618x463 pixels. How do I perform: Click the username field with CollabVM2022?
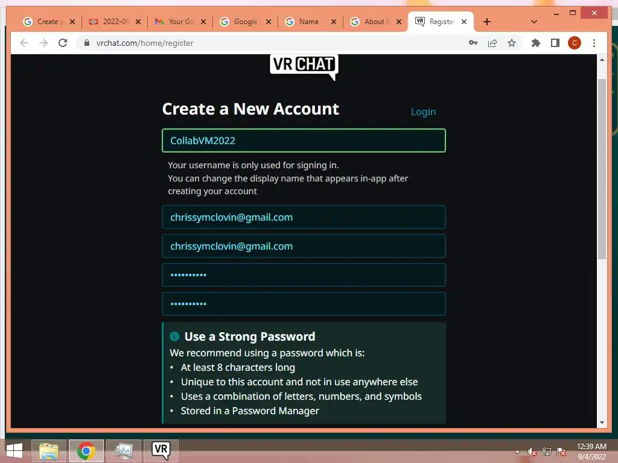click(304, 140)
